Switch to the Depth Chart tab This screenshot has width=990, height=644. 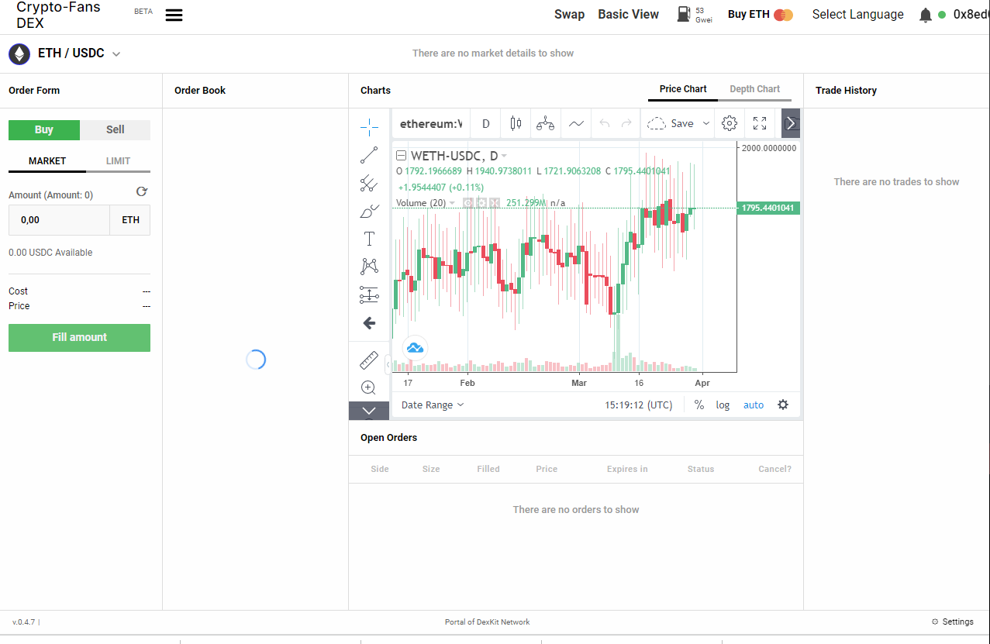pos(755,89)
